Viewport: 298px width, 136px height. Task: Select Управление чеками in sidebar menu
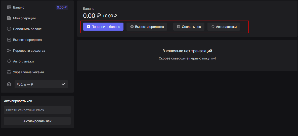(x=28, y=72)
